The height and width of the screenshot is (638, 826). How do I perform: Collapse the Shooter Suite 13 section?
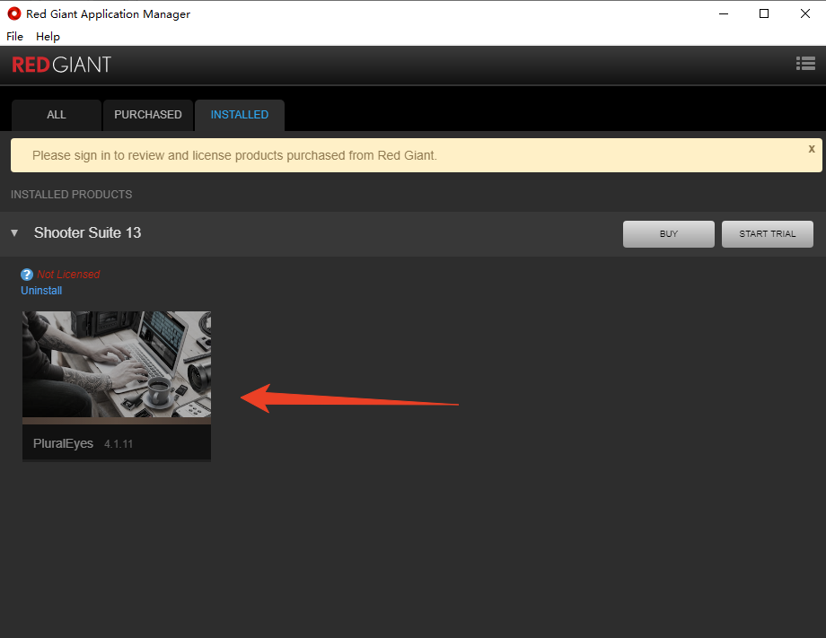click(x=14, y=233)
